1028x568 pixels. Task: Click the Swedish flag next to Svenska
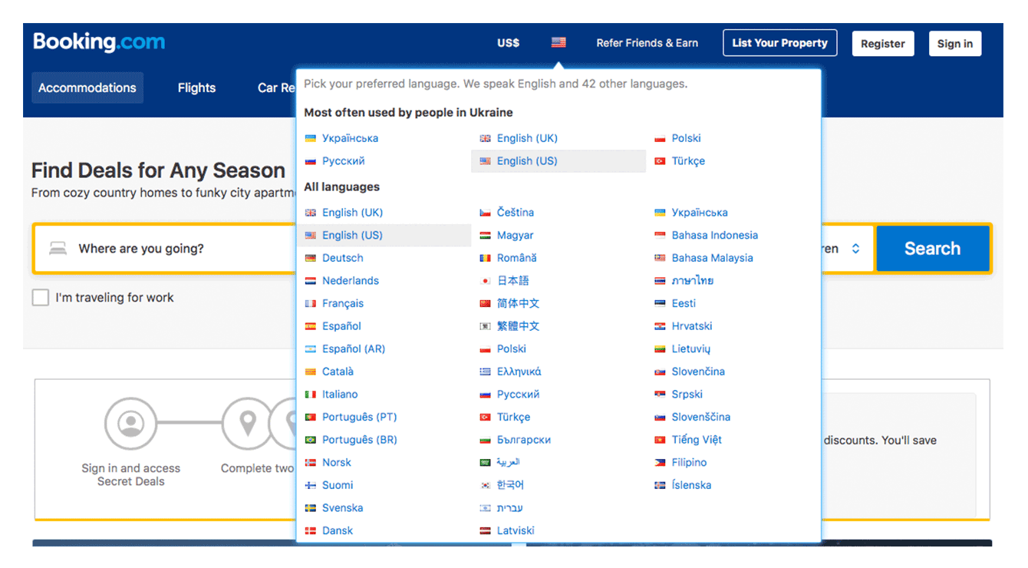pyautogui.click(x=311, y=508)
